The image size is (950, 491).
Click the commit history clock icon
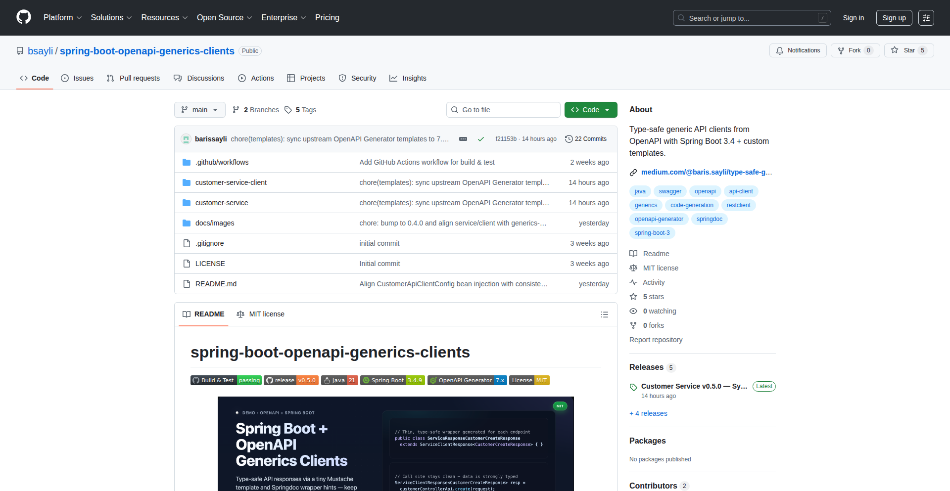click(x=569, y=139)
